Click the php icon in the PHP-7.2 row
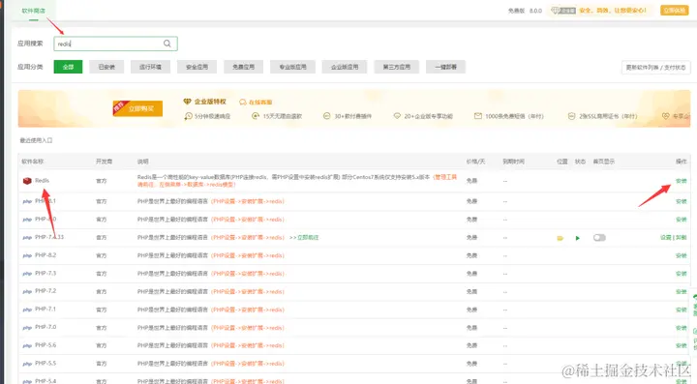This screenshot has width=697, height=384. click(27, 292)
